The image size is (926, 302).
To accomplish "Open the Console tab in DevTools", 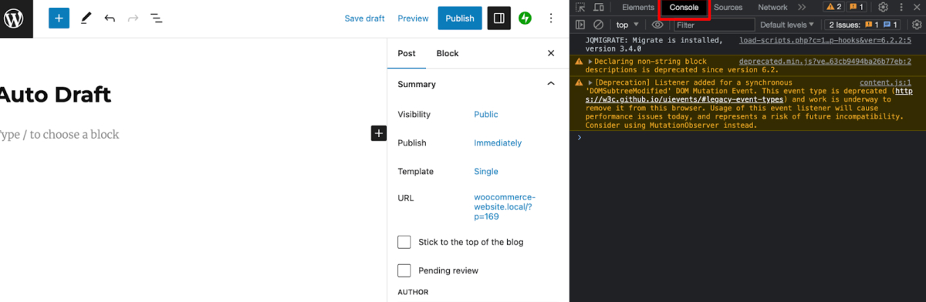I will point(684,7).
